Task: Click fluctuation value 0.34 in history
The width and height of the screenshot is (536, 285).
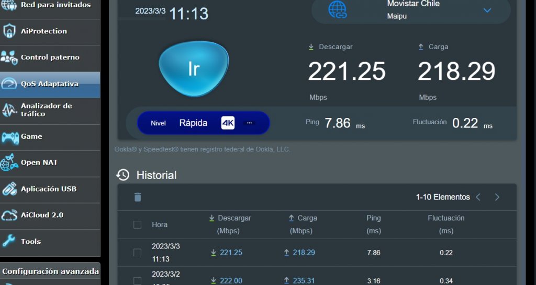Action: pyautogui.click(x=446, y=281)
